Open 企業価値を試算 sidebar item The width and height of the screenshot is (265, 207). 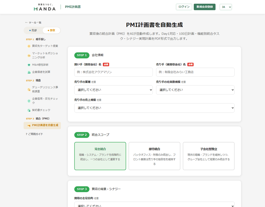point(42,72)
